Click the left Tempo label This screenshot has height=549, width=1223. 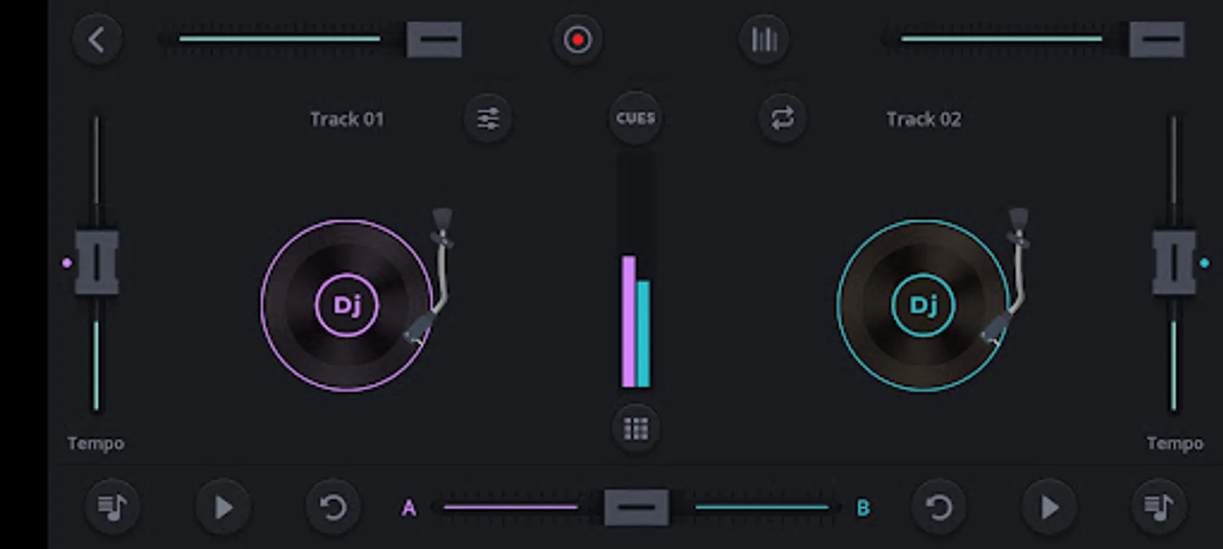(96, 443)
